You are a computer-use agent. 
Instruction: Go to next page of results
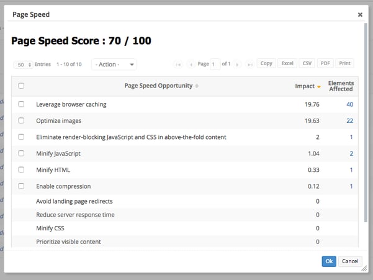(x=237, y=64)
